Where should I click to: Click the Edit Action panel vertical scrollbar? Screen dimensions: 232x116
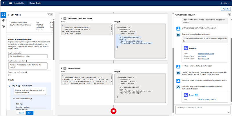[54, 40]
